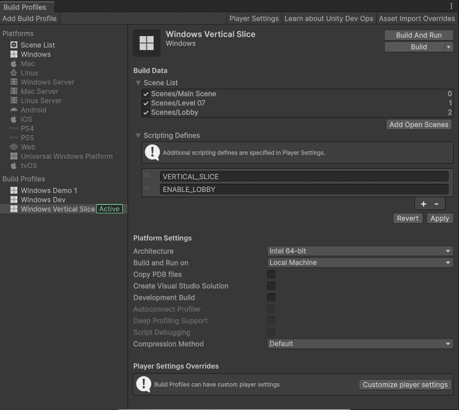Click the Revert button

tap(408, 218)
